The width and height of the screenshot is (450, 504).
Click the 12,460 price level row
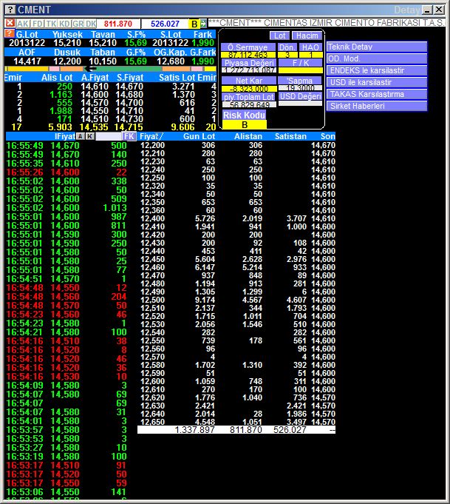tap(237, 267)
